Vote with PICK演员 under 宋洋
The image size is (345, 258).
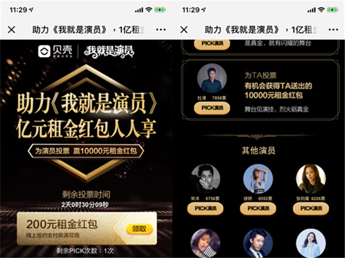coord(205,209)
